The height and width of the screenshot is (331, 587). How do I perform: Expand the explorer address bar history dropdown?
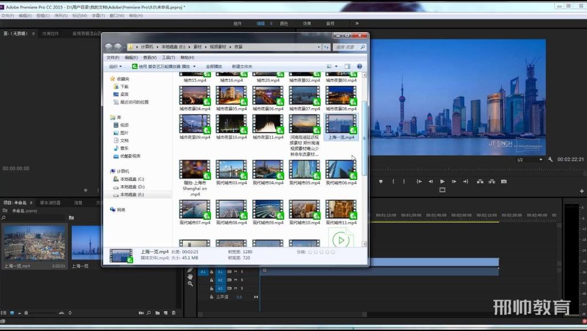click(x=319, y=47)
